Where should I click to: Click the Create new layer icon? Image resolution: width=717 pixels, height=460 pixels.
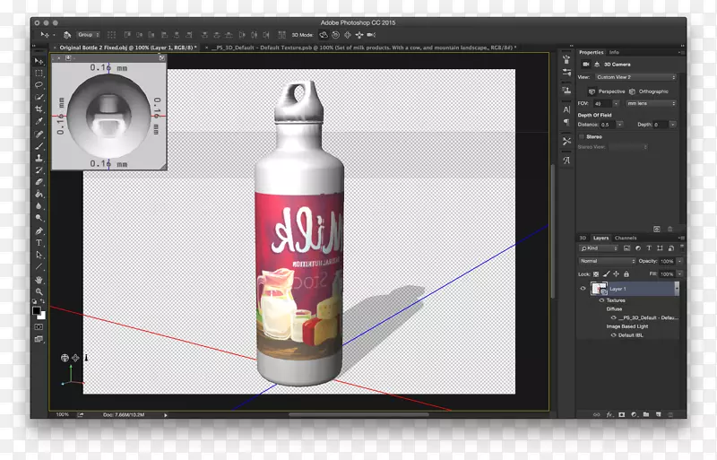pos(659,414)
